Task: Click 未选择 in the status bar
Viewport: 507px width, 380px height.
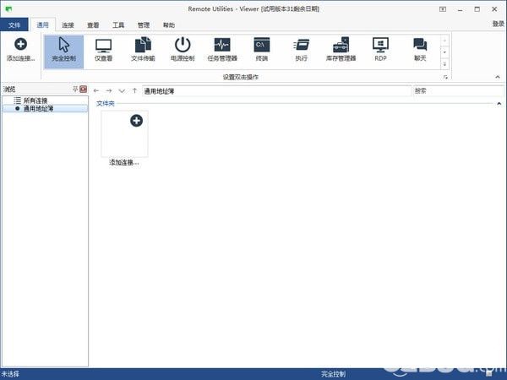Action: click(x=10, y=374)
